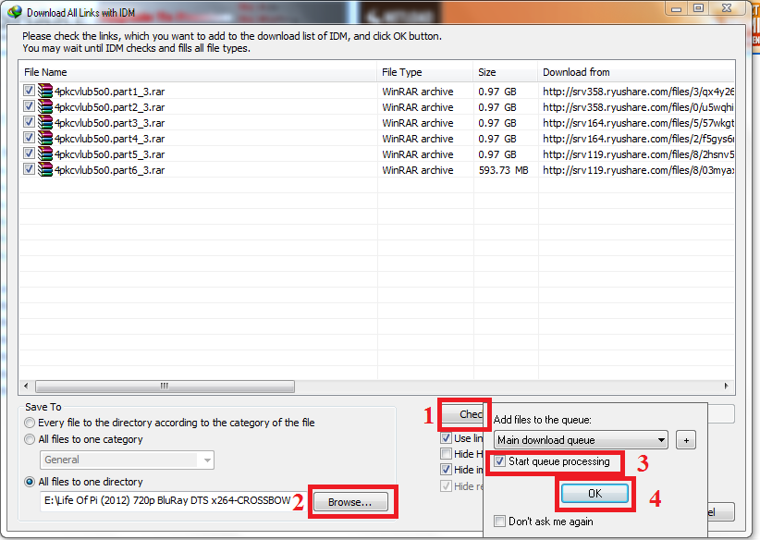Click the IDM globe icon in title bar

[x=15, y=12]
